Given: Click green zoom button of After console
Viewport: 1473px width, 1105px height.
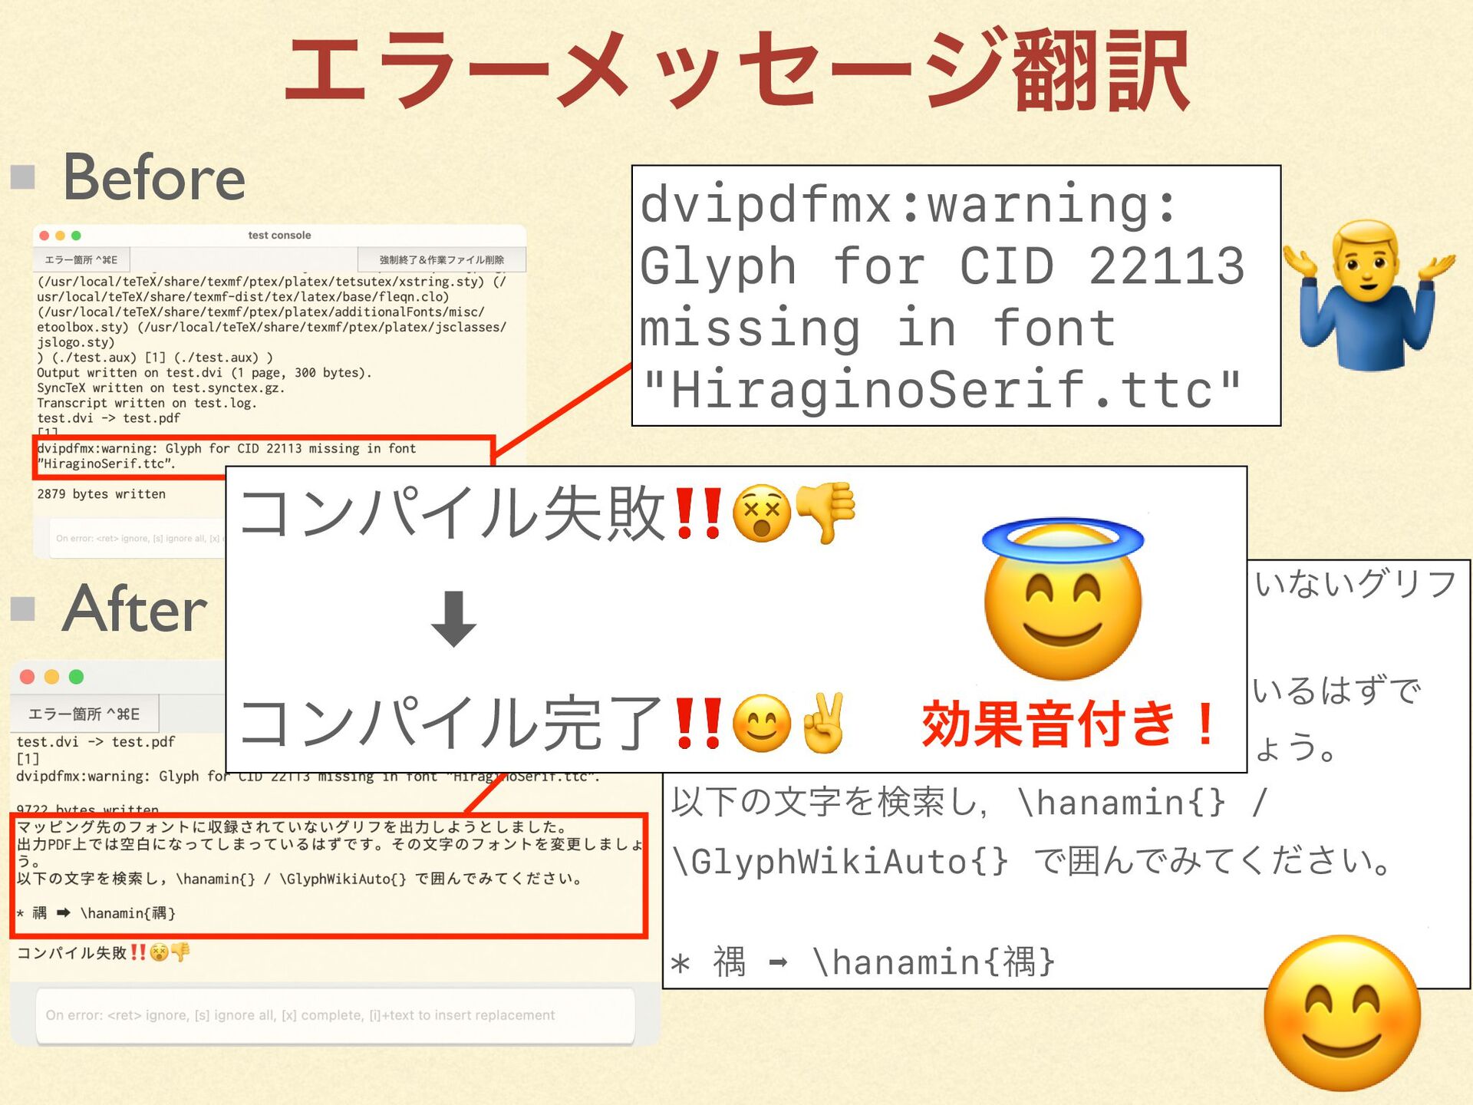Looking at the screenshot, I should pyautogui.click(x=76, y=677).
